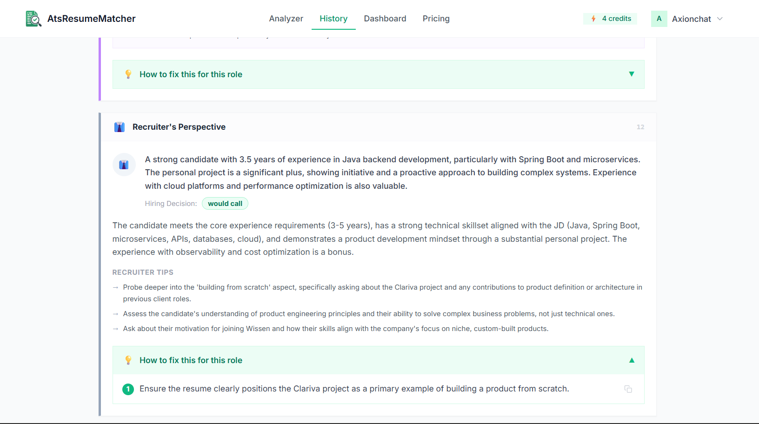
Task: Collapse the bottom 'How to fix this for this role' panel
Action: tap(632, 360)
